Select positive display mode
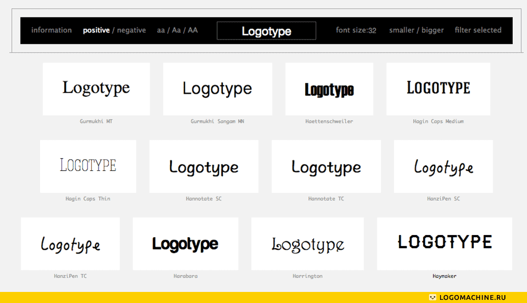Viewport: 527px width, 303px height. click(x=96, y=30)
